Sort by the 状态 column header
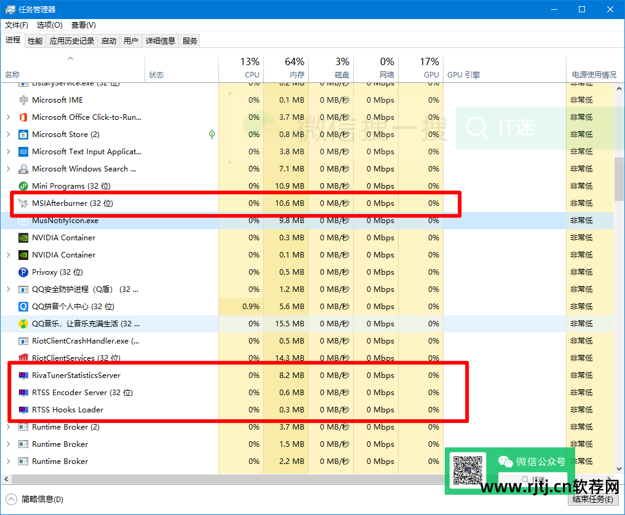Viewport: 625px width, 515px height. coord(181,69)
